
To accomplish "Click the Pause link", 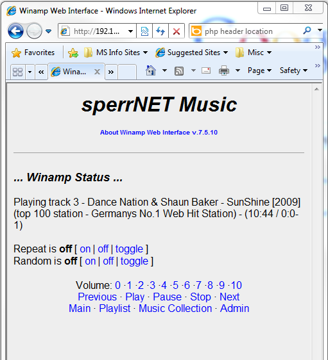I will [x=168, y=297].
